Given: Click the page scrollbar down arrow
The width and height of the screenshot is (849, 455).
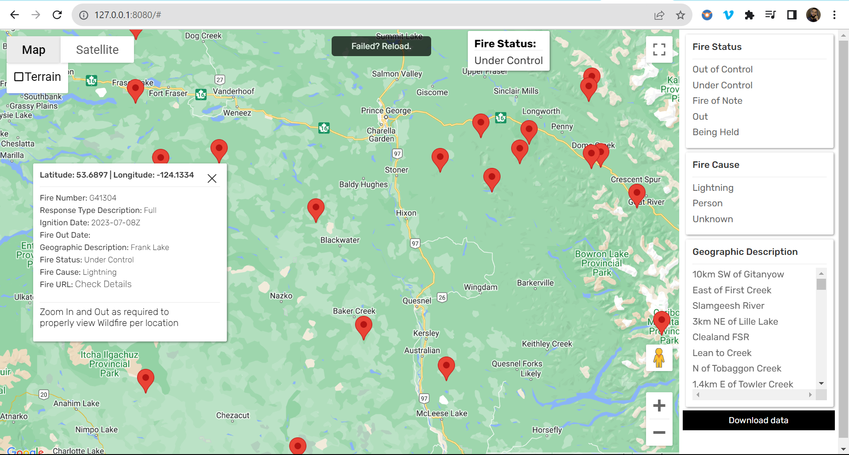Looking at the screenshot, I should click(x=844, y=450).
